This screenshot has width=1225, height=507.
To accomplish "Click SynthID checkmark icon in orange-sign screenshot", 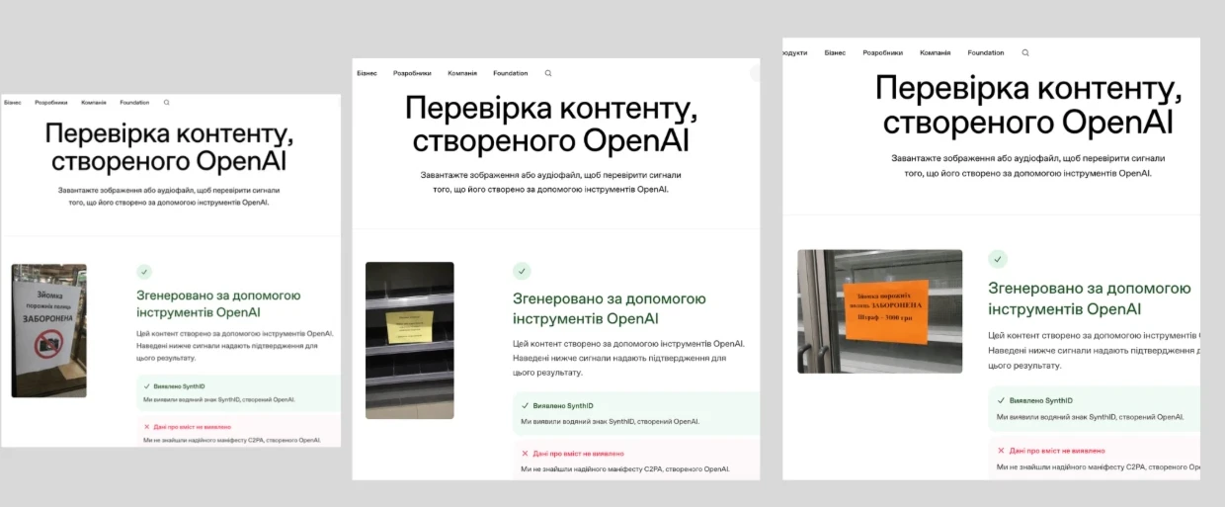I will pyautogui.click(x=1001, y=400).
